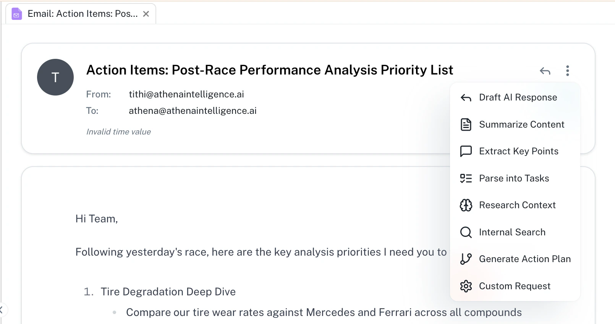The width and height of the screenshot is (615, 324).
Task: Click the Research Context brain icon
Action: pos(466,205)
